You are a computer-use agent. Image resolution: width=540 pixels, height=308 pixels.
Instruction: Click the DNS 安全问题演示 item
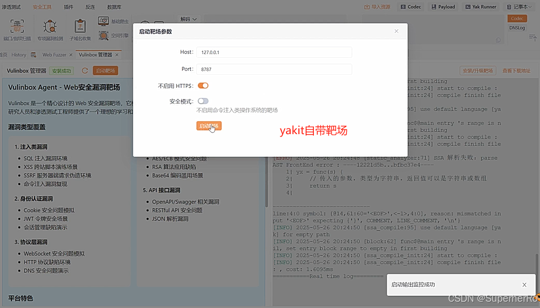click(x=46, y=271)
